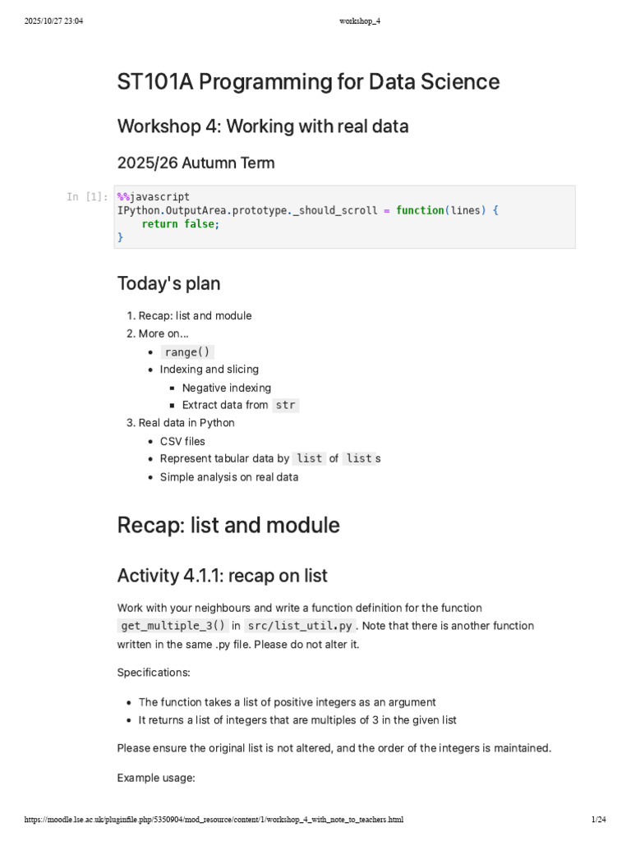Click the CSV files bullet
Screen dimensions: 631x841
[182, 441]
